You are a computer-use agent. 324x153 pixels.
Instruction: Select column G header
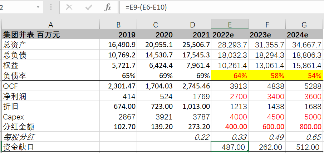pyautogui.click(x=304, y=25)
